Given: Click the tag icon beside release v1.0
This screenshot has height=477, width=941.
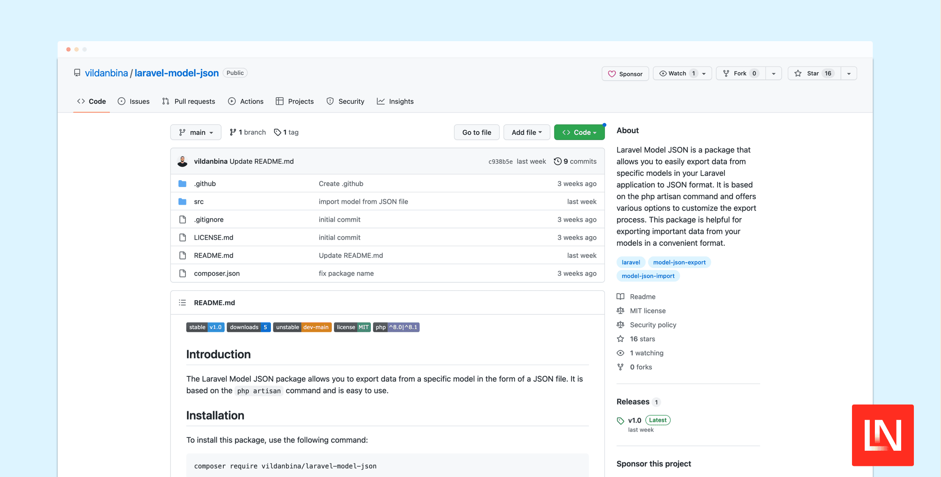Looking at the screenshot, I should [x=621, y=421].
